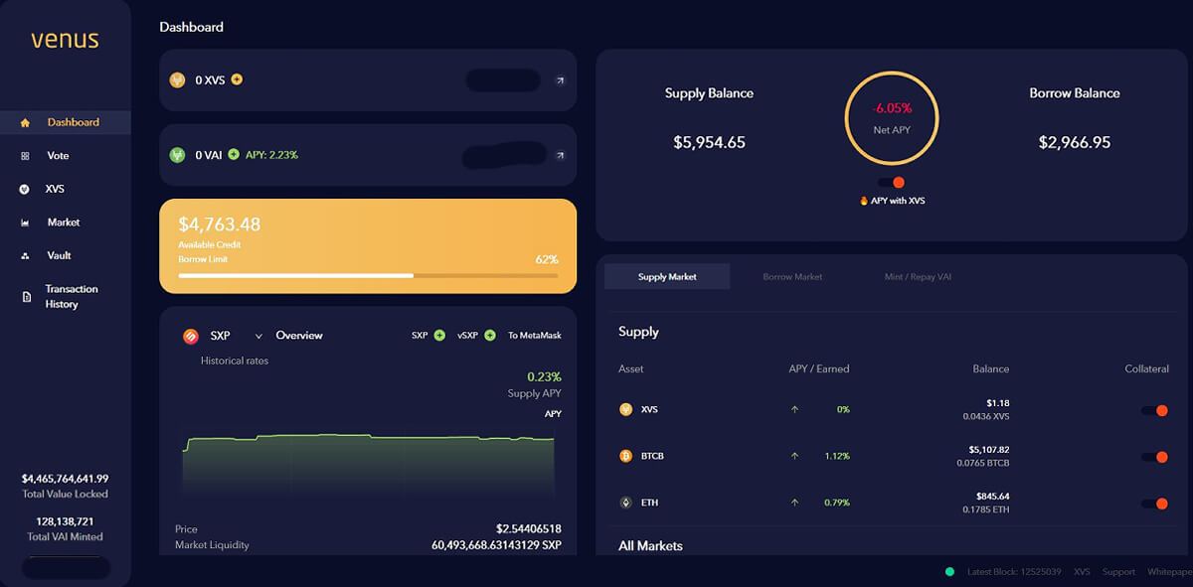Click the $1.18 XVS balance
The image size is (1193, 587).
tap(998, 403)
